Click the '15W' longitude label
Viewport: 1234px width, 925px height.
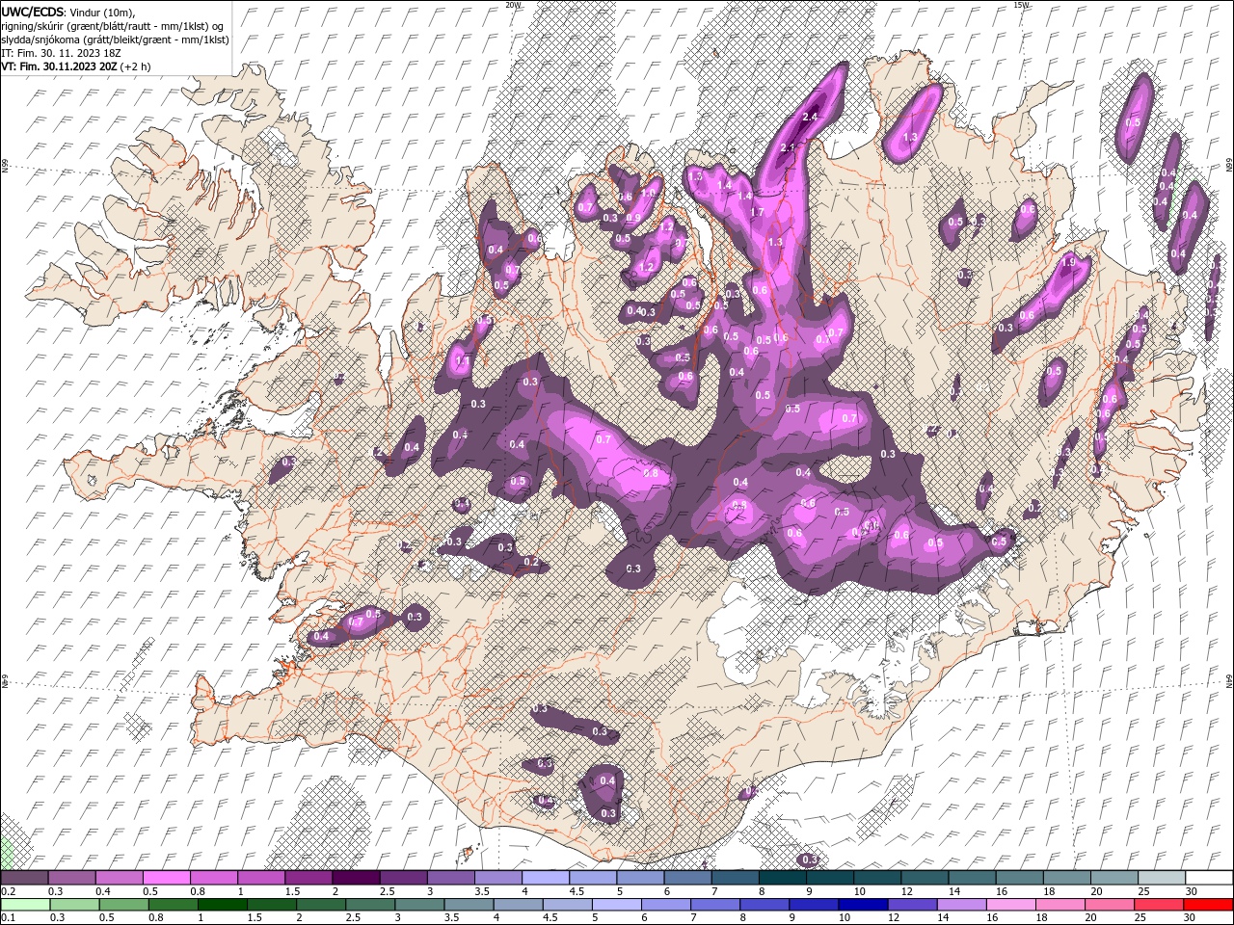tap(1021, 5)
